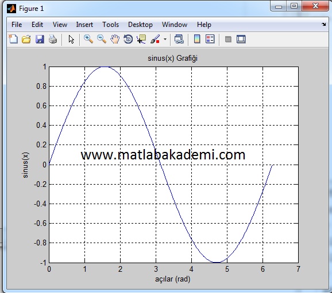
Task: Select the Edit Plot arrow tool
Action: tap(71, 40)
